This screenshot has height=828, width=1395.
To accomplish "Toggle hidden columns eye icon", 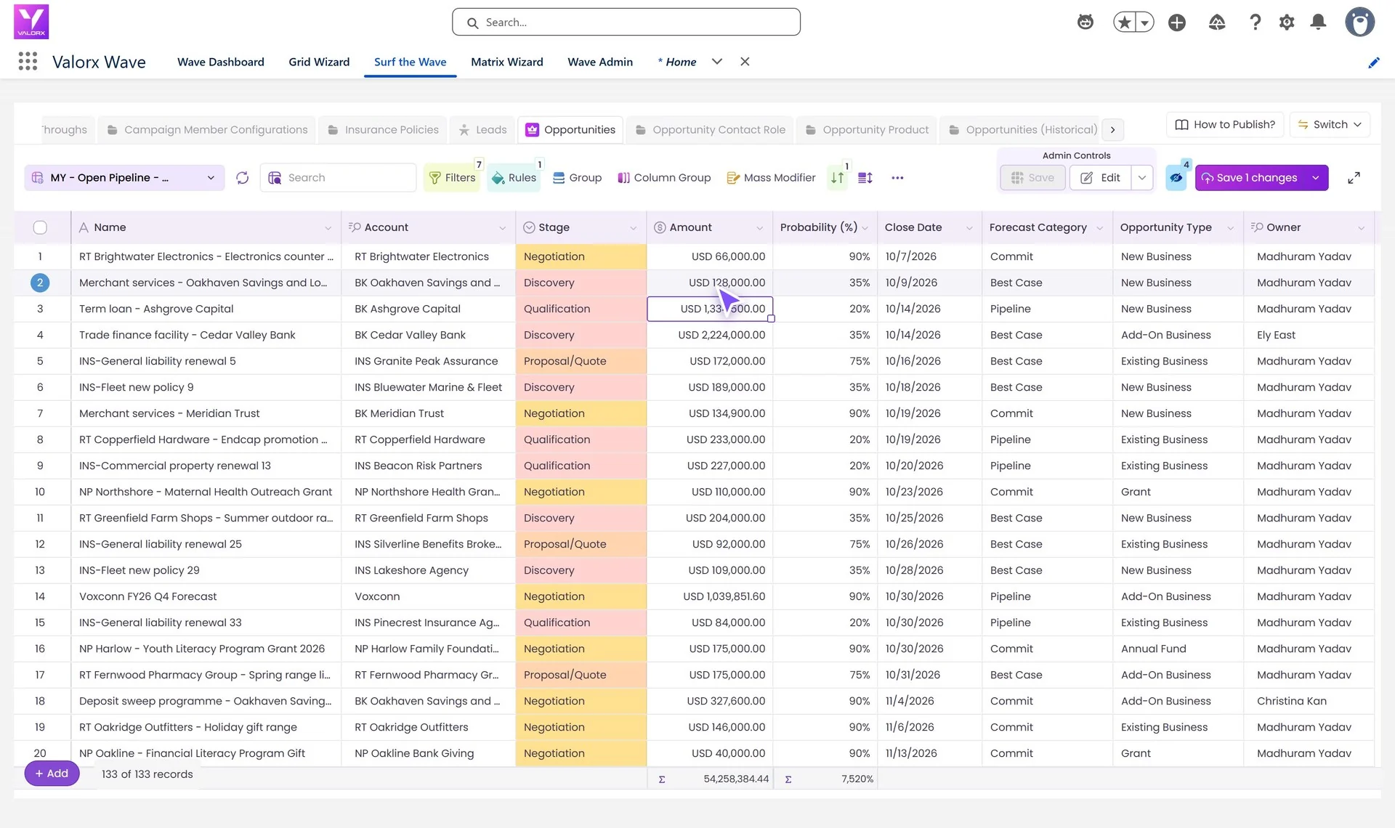I will pos(1176,178).
